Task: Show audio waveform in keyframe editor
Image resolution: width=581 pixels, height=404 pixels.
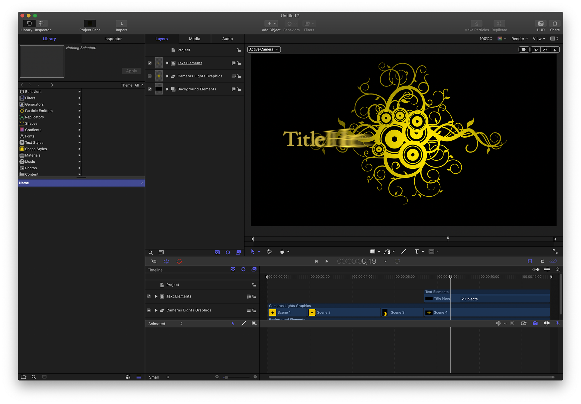Action: tap(498, 323)
